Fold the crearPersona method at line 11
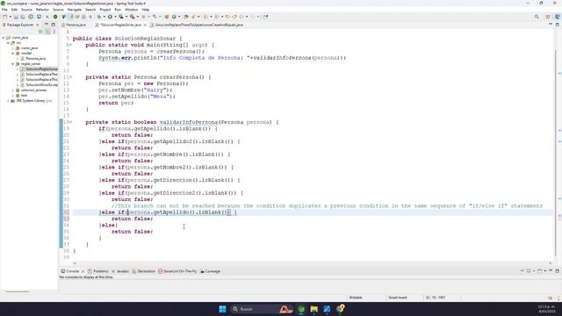This screenshot has width=562, height=316. click(x=70, y=77)
